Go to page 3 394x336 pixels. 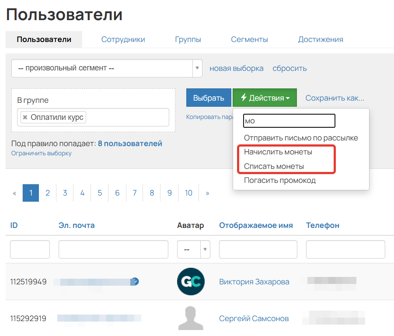[65, 193]
